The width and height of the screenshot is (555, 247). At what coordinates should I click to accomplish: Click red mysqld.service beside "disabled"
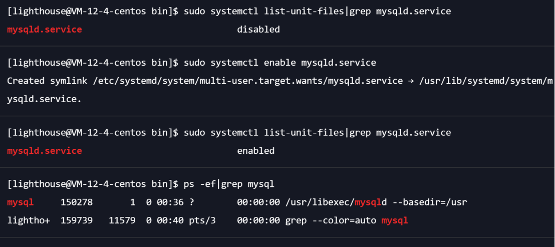[x=45, y=30]
